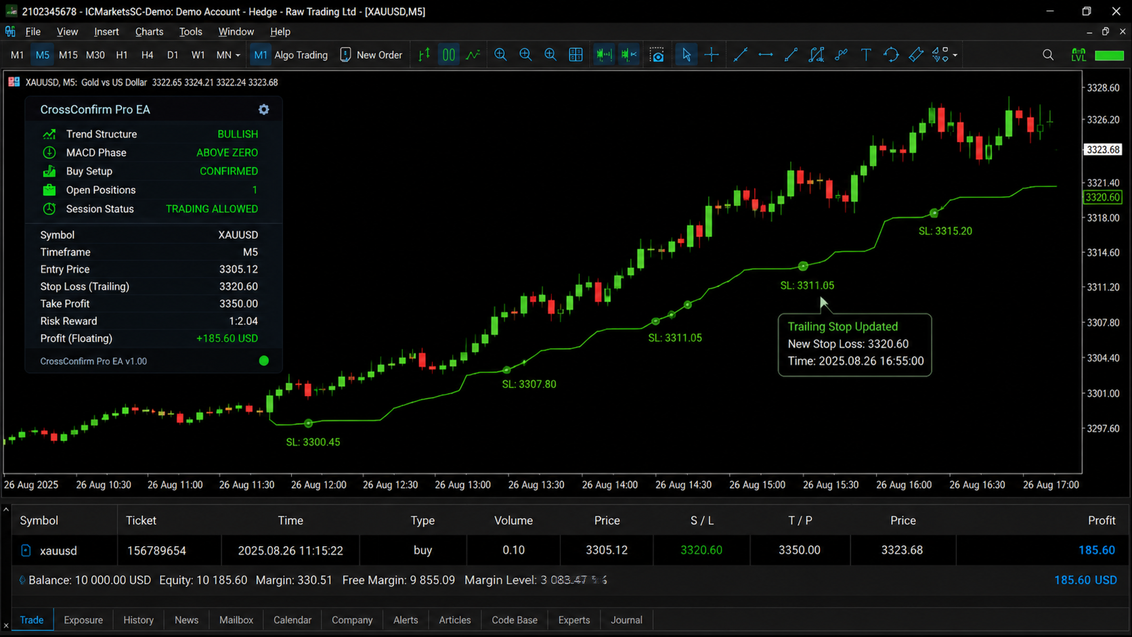This screenshot has width=1132, height=637.
Task: Click the S / L column header
Action: pos(702,521)
